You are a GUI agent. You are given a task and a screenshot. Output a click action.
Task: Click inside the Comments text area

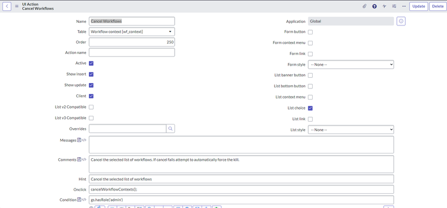(x=241, y=164)
